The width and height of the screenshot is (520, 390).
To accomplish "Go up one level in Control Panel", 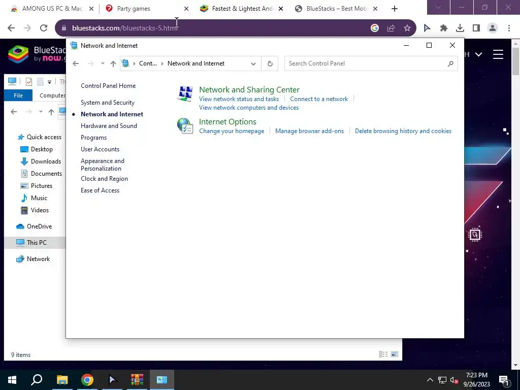I will (113, 63).
